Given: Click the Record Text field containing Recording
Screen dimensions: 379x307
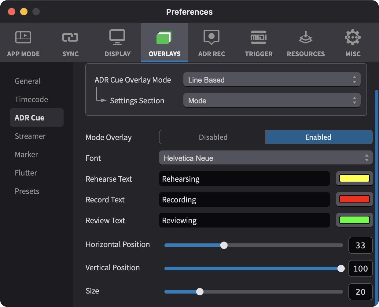Looking at the screenshot, I should click(245, 199).
